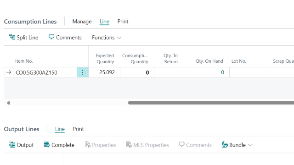Image resolution: width=294 pixels, height=165 pixels.
Task: Click the empty Scrap Quantity cell
Action: pyautogui.click(x=281, y=72)
